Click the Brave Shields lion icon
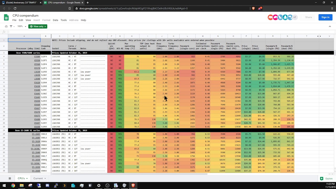The height and width of the screenshot is (189, 336). point(253,8)
